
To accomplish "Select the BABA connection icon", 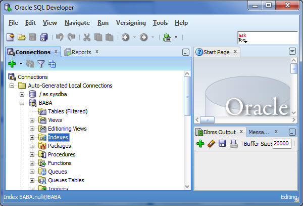I will (x=32, y=103).
